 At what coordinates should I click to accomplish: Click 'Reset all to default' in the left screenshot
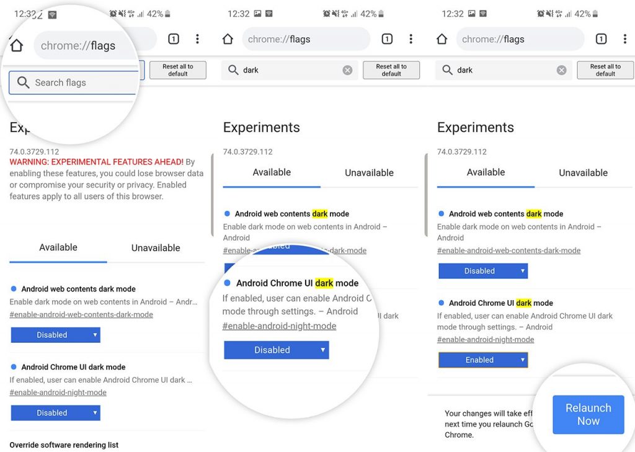pos(178,70)
